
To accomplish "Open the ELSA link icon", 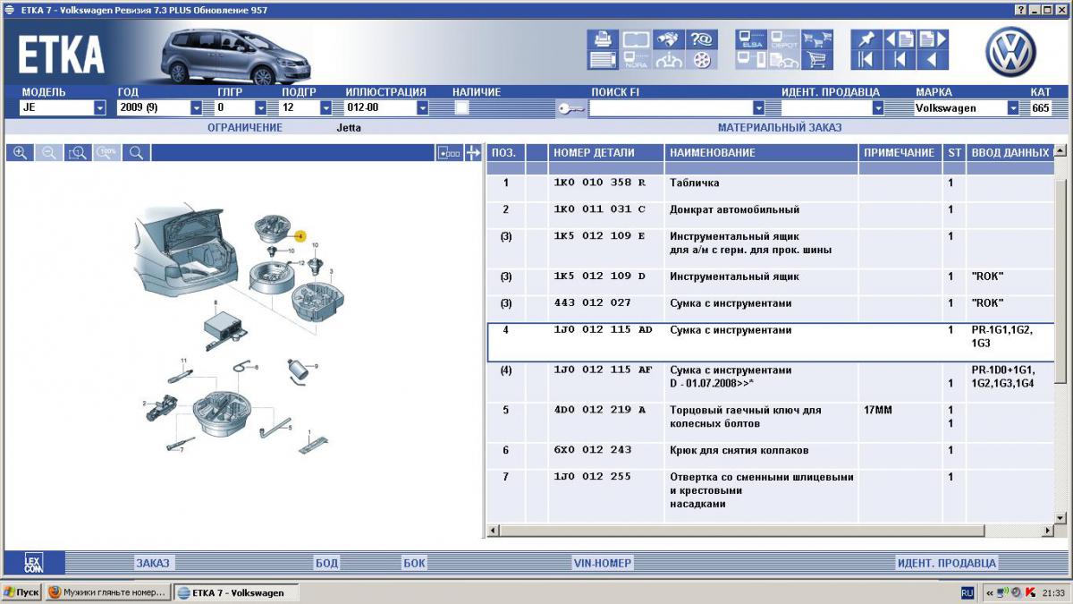I will [751, 40].
